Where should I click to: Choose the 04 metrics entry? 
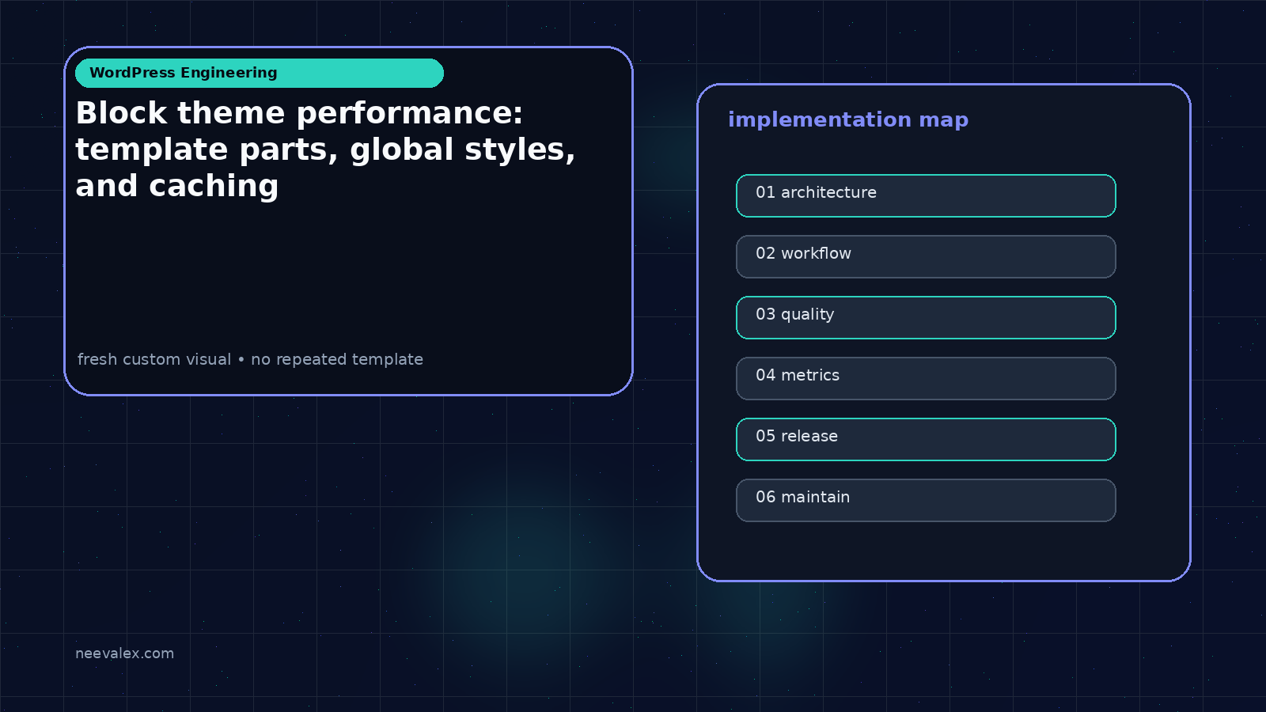point(926,378)
